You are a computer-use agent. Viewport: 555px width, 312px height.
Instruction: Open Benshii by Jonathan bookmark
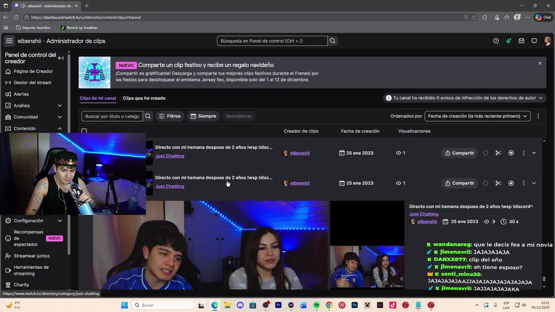(79, 28)
